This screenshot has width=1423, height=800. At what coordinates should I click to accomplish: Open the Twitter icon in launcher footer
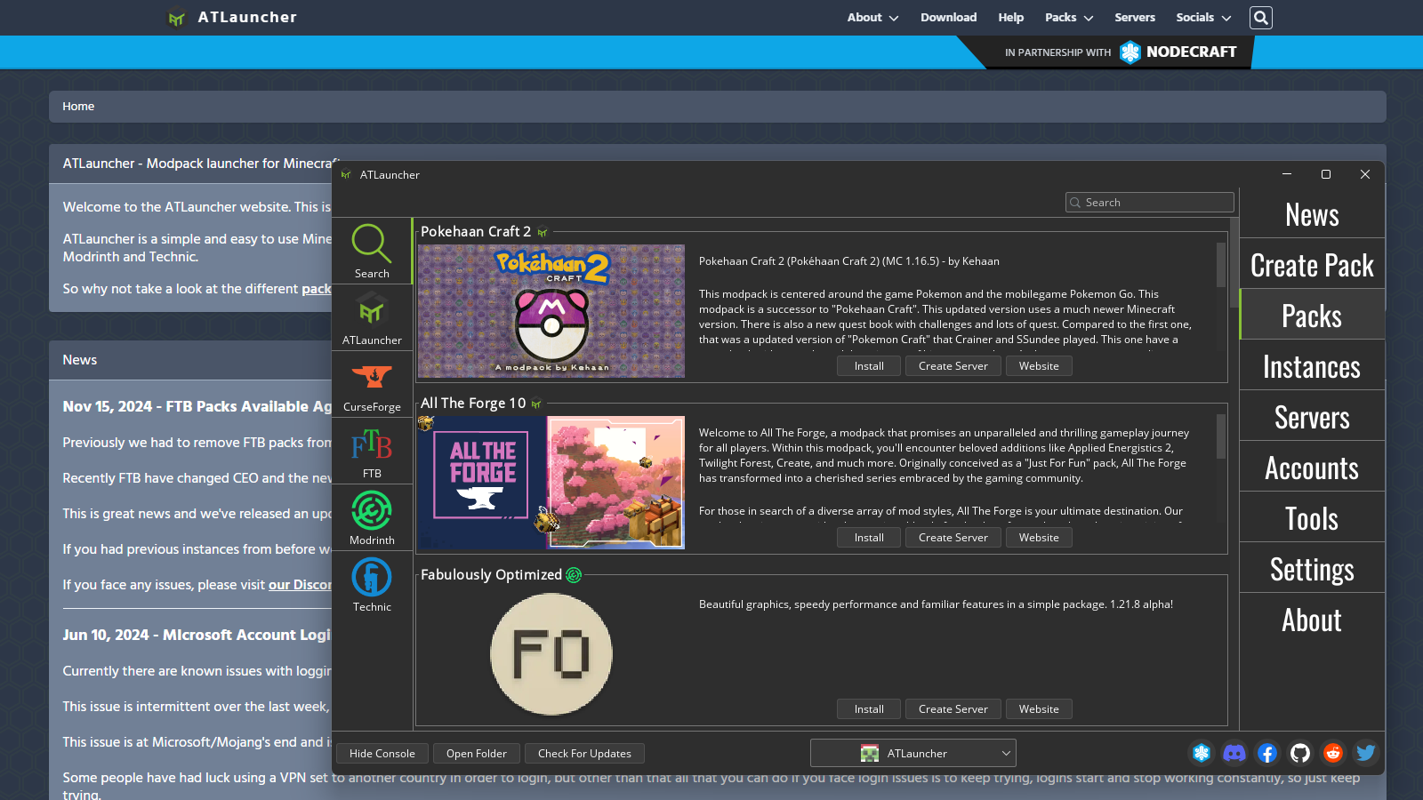(1366, 753)
